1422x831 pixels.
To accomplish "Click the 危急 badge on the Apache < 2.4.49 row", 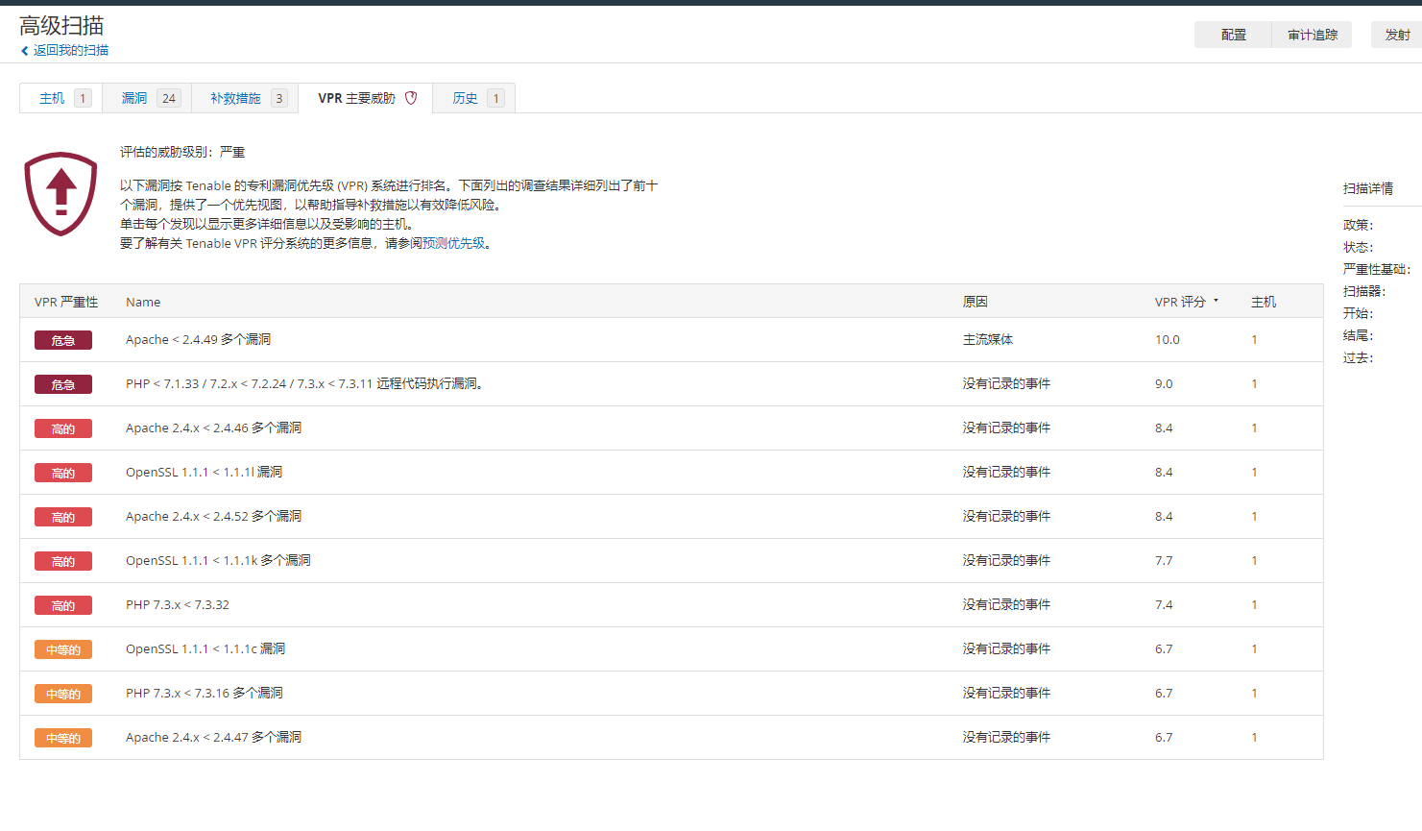I will pos(63,340).
